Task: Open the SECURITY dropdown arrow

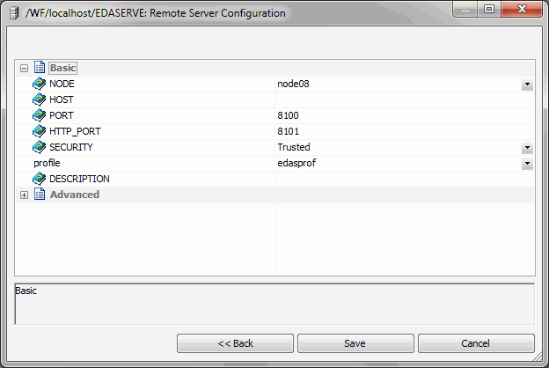Action: pos(527,148)
